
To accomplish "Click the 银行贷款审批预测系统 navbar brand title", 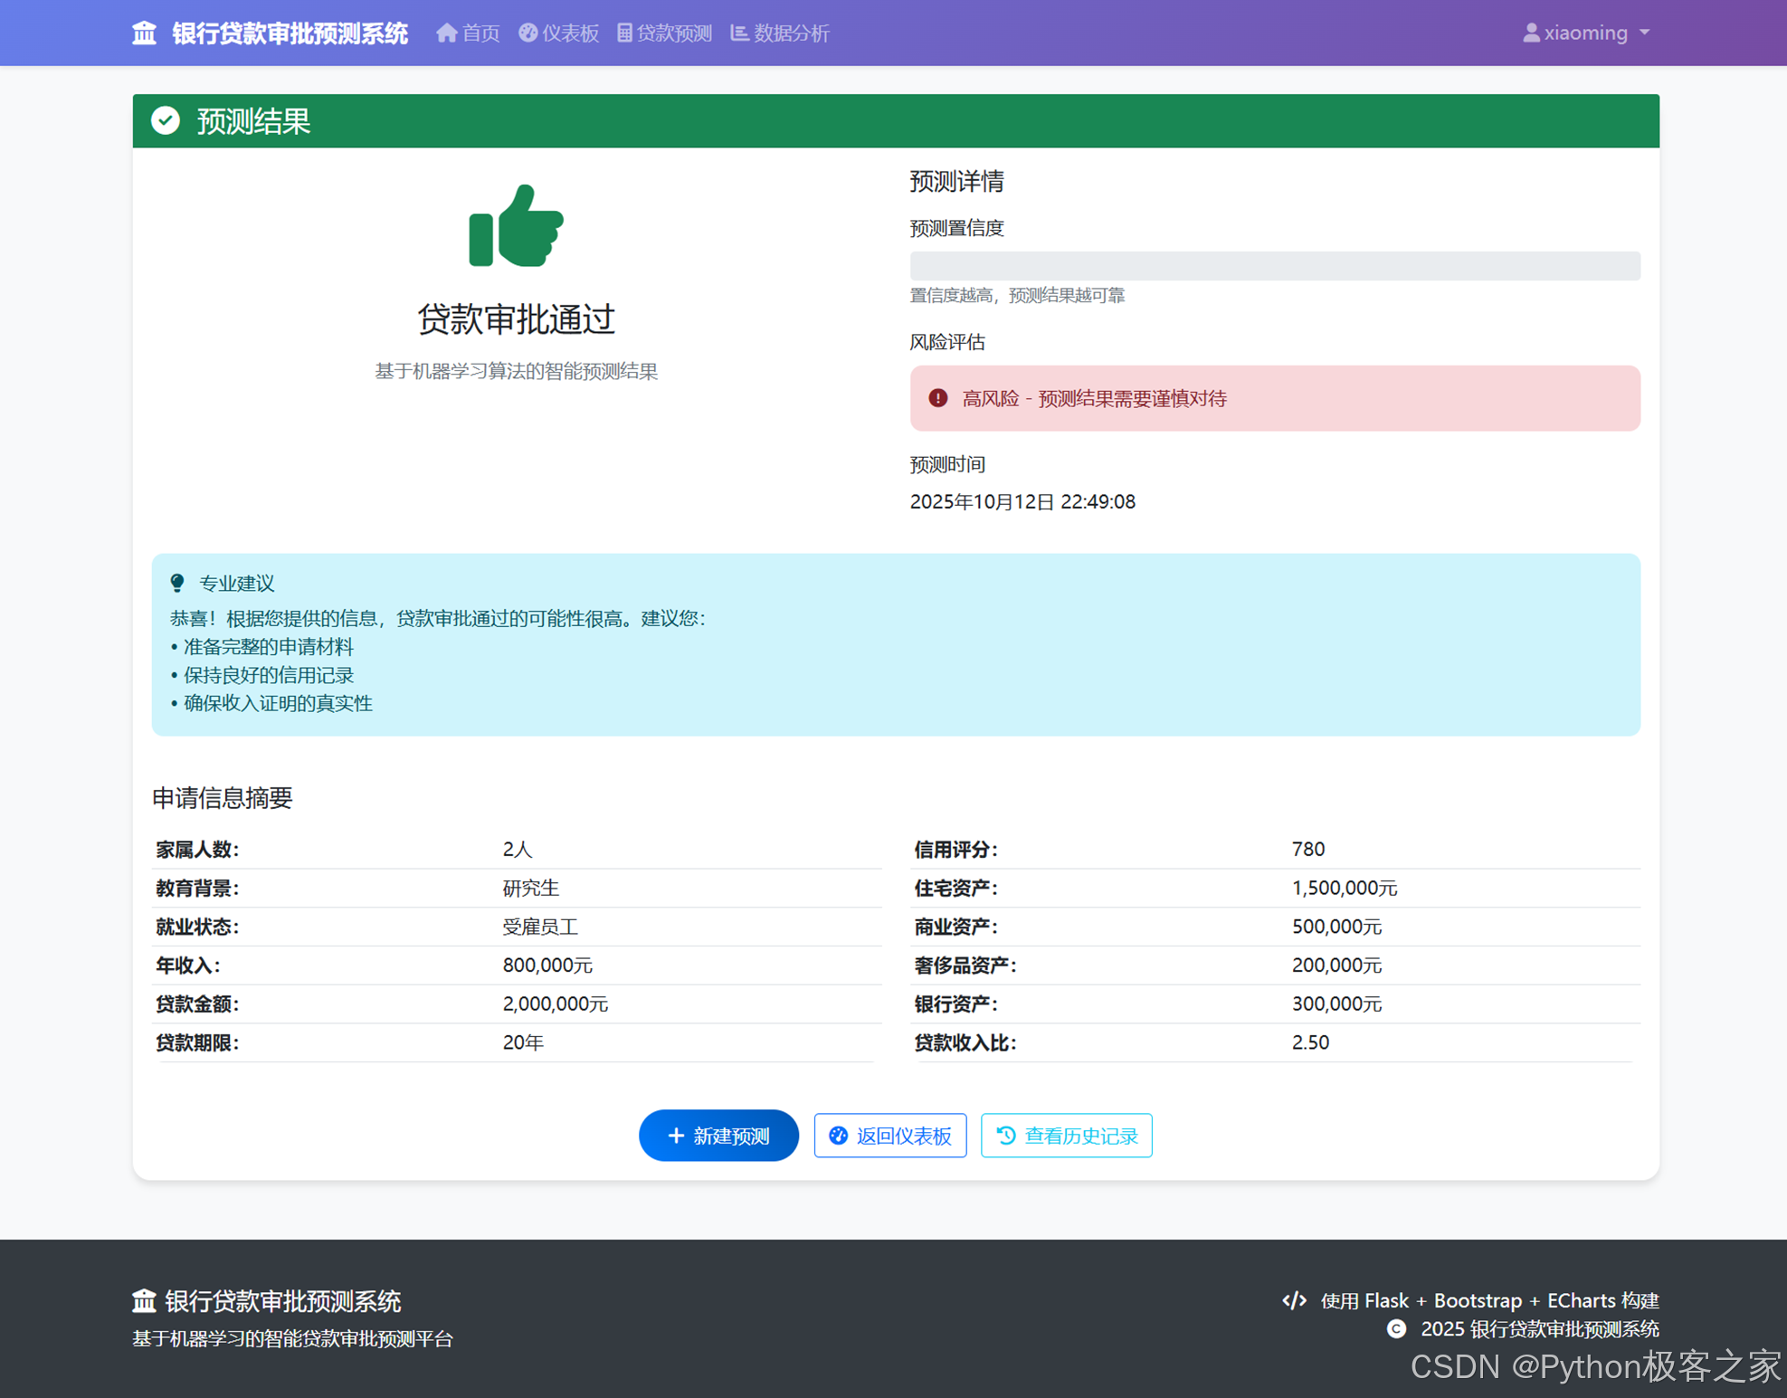I will point(290,33).
